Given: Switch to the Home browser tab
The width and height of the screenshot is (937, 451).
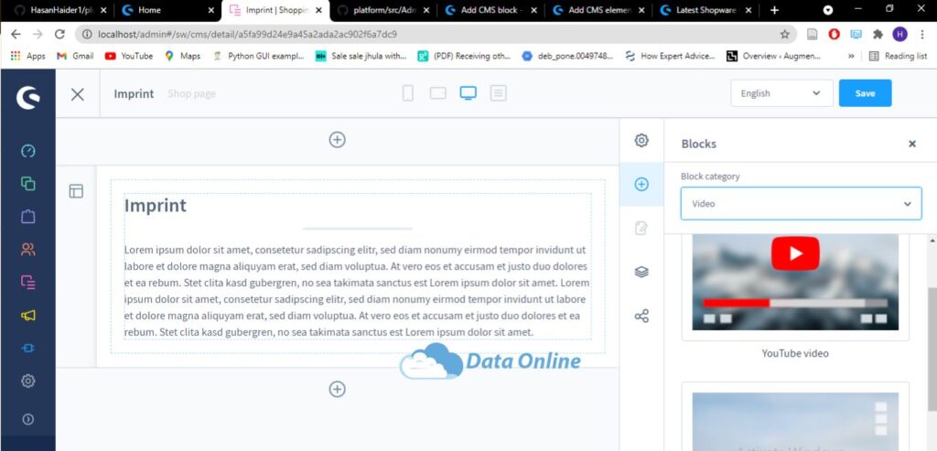Looking at the screenshot, I should (168, 10).
